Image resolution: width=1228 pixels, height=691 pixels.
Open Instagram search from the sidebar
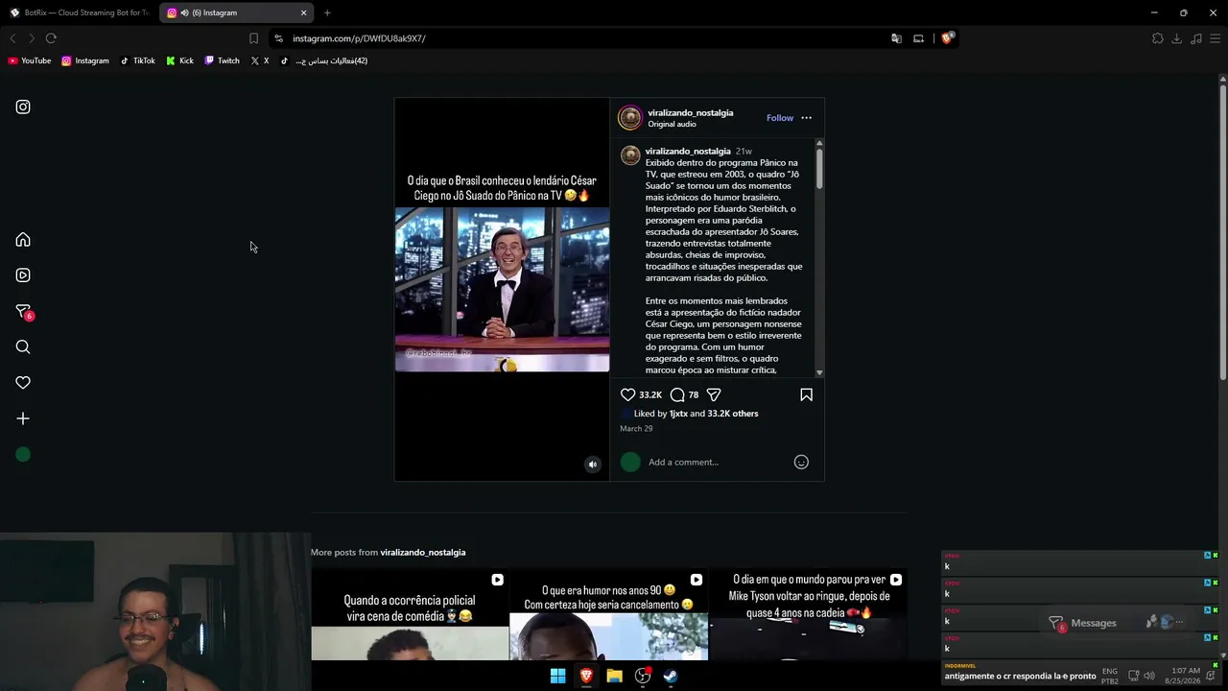(x=23, y=347)
